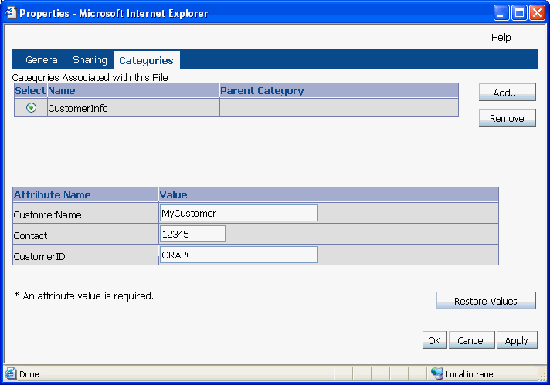550x385 pixels.
Task: Remove the selected category
Action: pyautogui.click(x=508, y=118)
